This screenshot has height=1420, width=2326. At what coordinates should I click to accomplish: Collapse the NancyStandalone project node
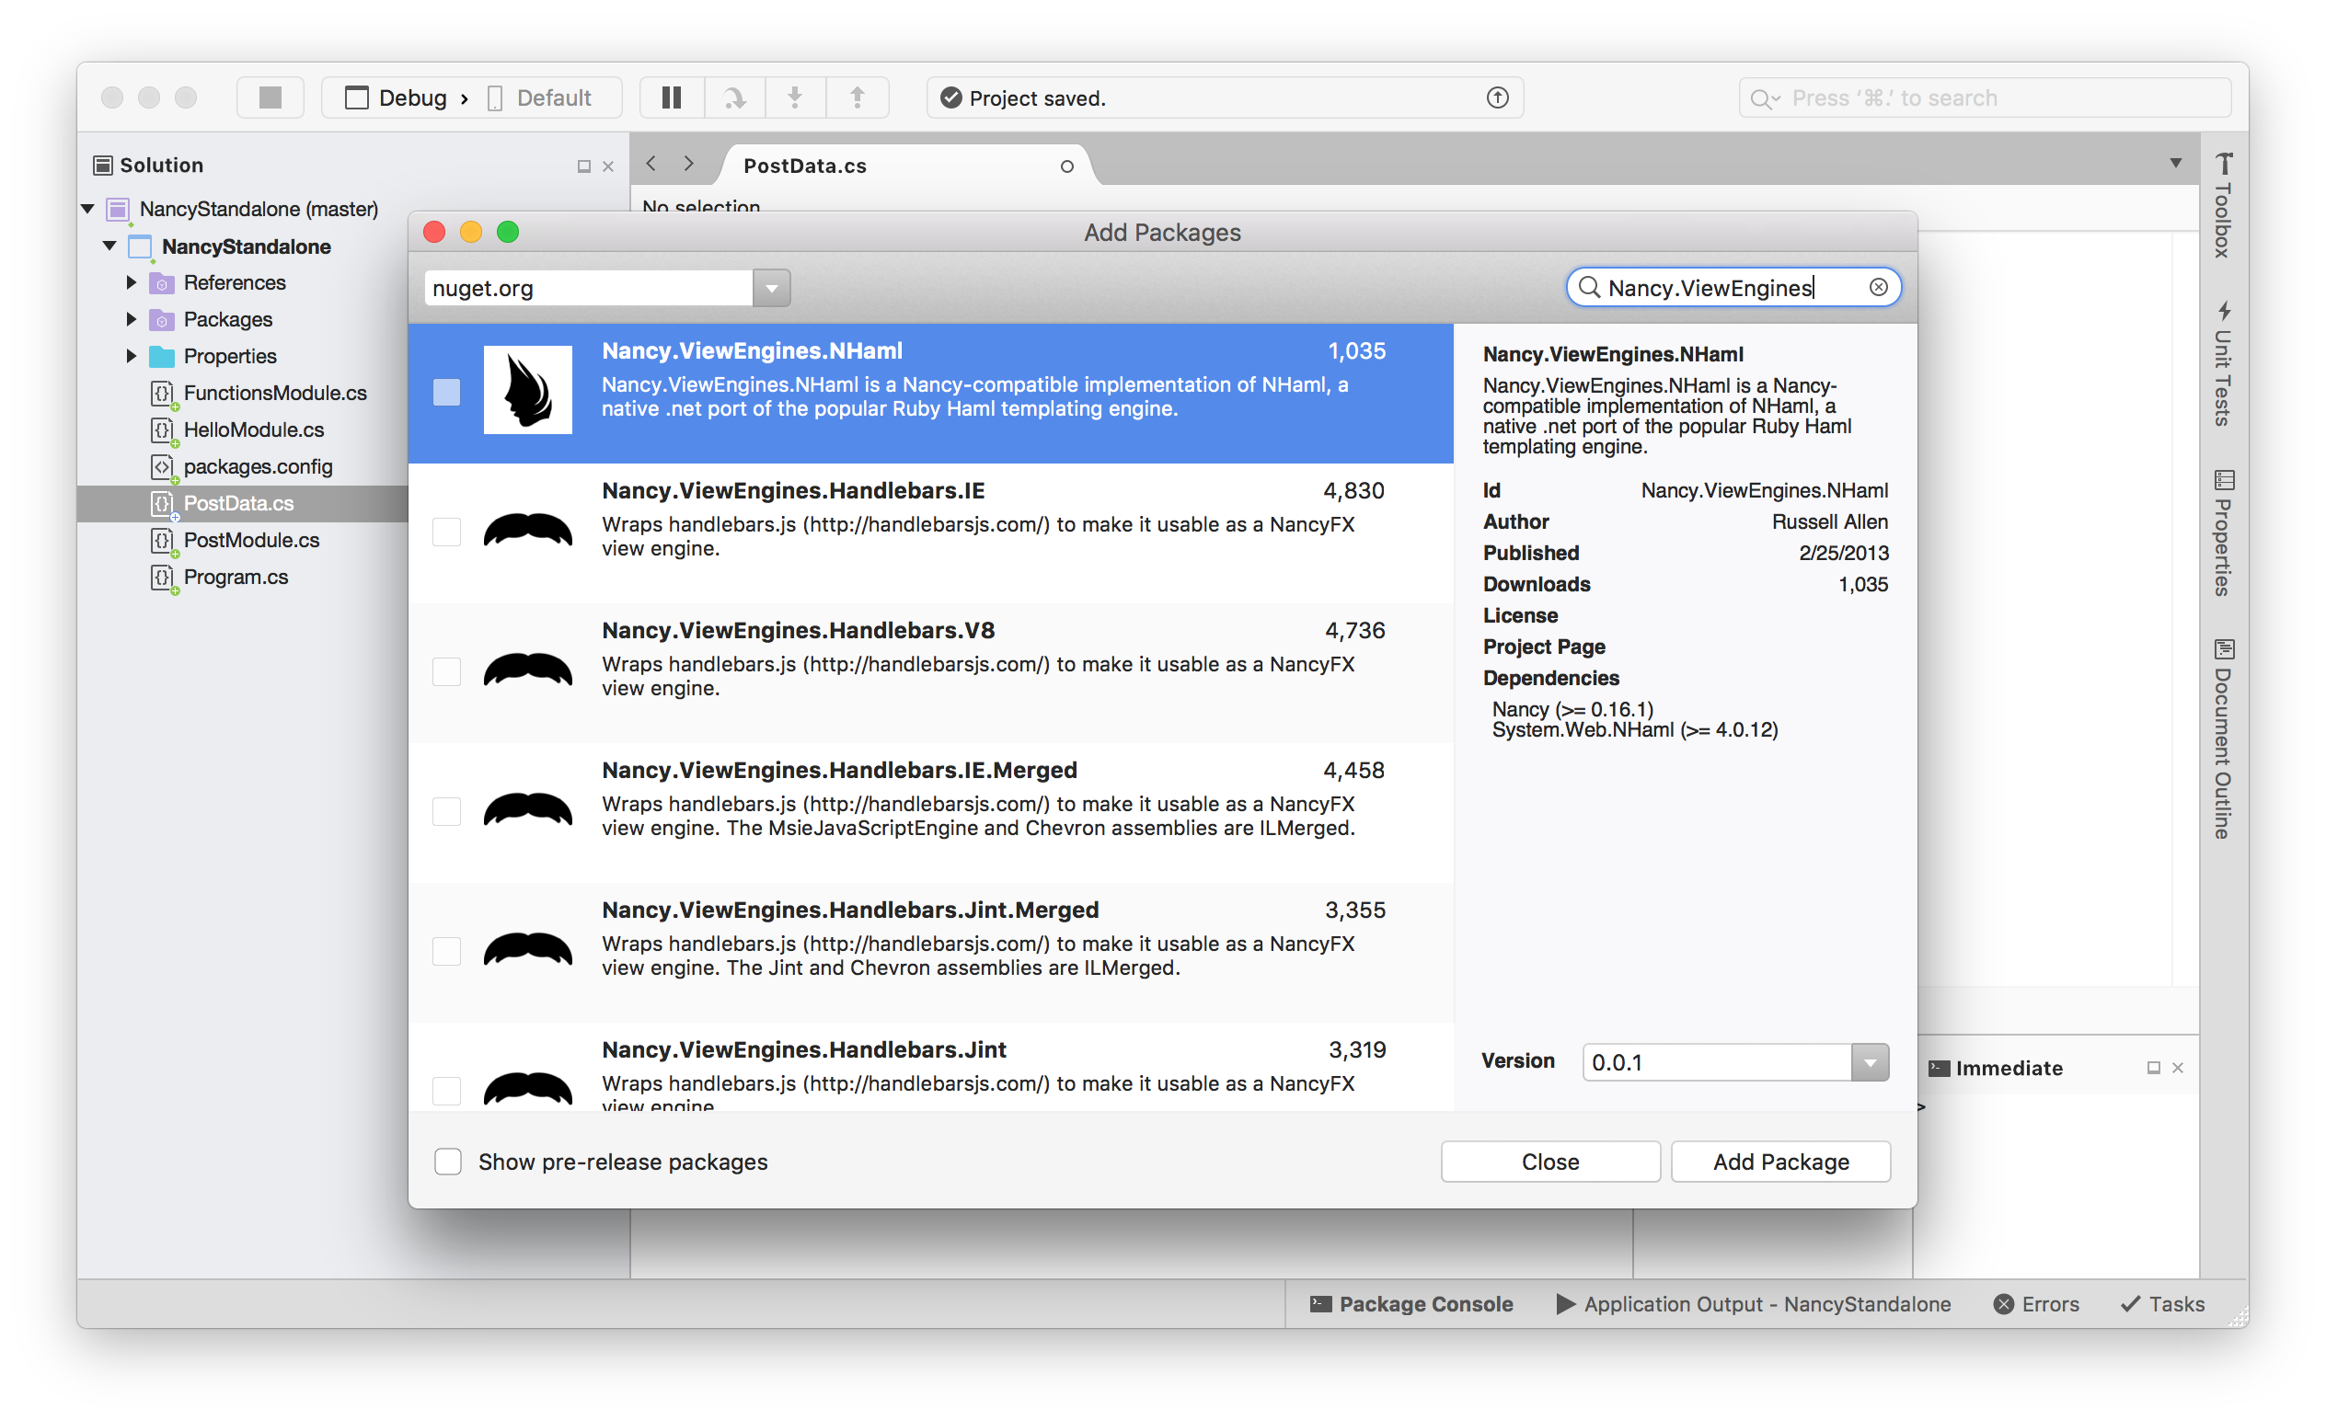pos(109,246)
